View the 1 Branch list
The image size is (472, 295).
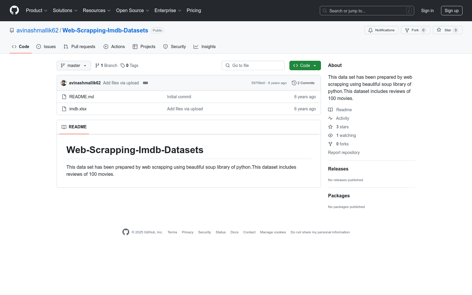click(106, 65)
